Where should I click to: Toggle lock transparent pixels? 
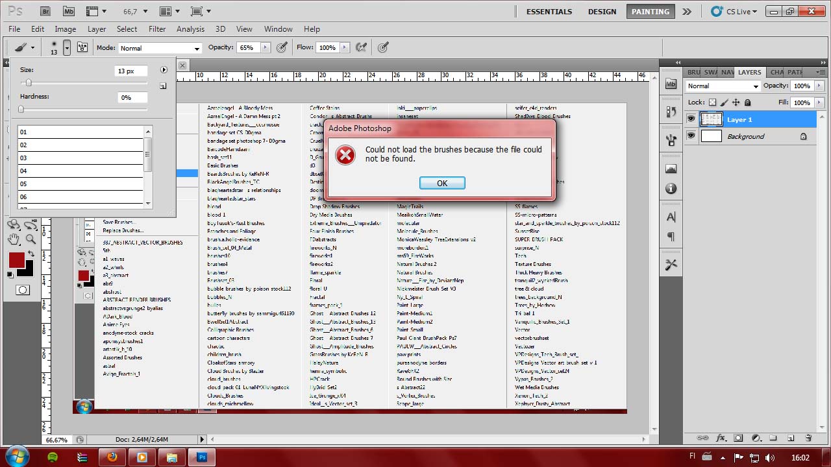coord(712,102)
